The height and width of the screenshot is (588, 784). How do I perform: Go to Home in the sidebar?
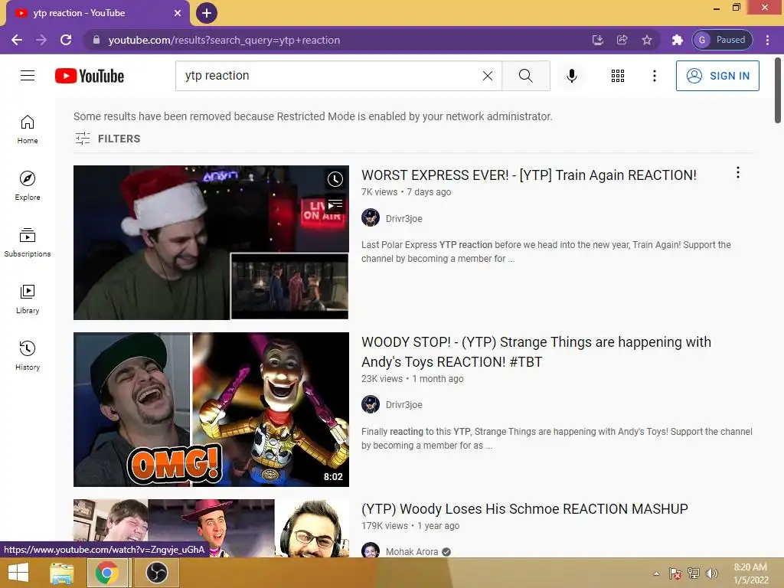(28, 129)
